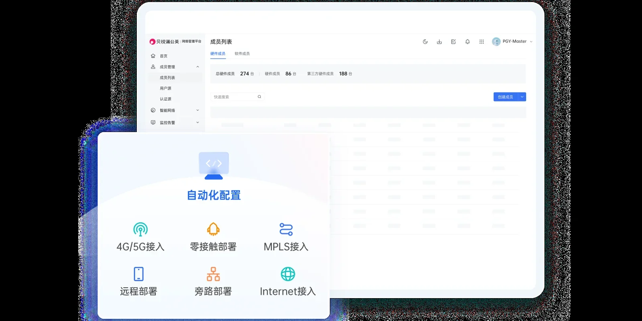Click the 创建成员 button
Image resolution: width=642 pixels, height=321 pixels.
coord(506,97)
